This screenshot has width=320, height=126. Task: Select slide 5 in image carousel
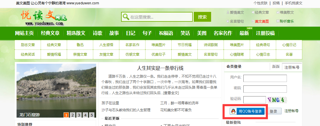(92, 115)
